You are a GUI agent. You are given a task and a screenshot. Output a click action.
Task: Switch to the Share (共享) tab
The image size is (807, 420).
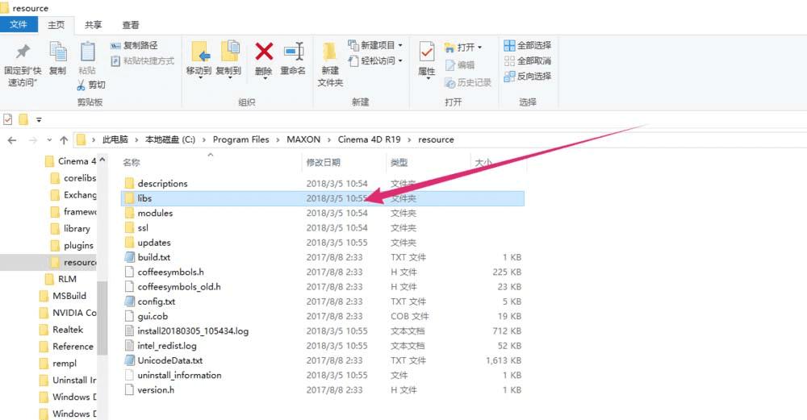pyautogui.click(x=93, y=25)
